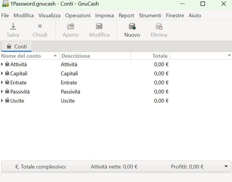232x182 pixels.
Task: Expand the Uscite account tree
Action: 2,101
